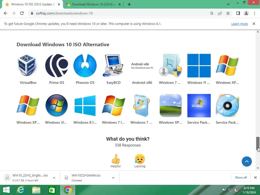Image resolution: width=260 pixels, height=195 pixels.
Task: Click the "Download Windows 10 ISO Alternative" heading
Action: tap(63, 44)
